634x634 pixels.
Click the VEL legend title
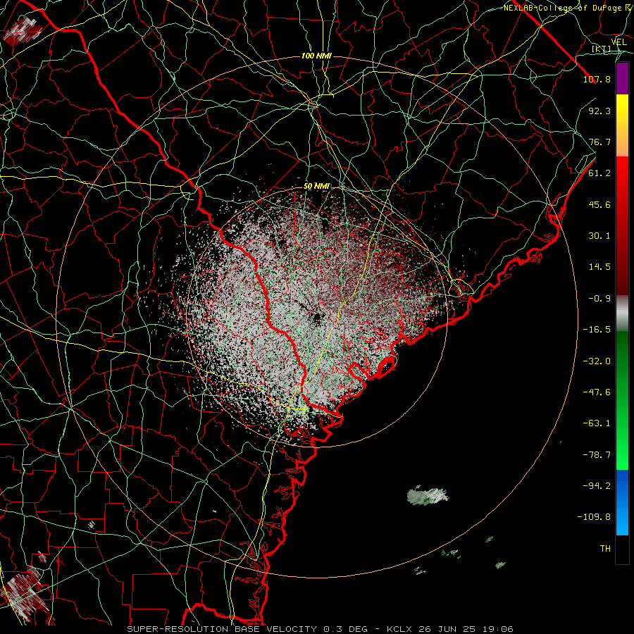pos(619,42)
